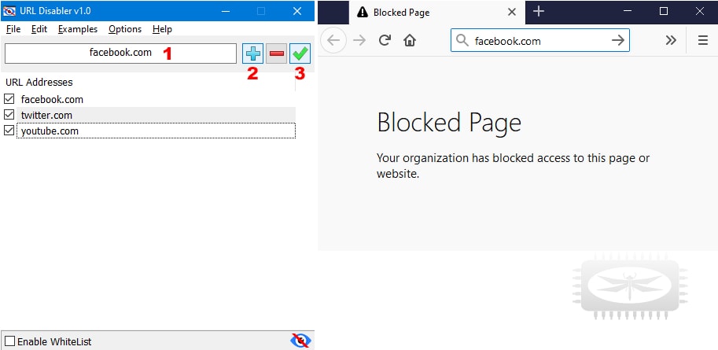Open the browser hamburger menu
This screenshot has width=718, height=350.
tap(703, 40)
